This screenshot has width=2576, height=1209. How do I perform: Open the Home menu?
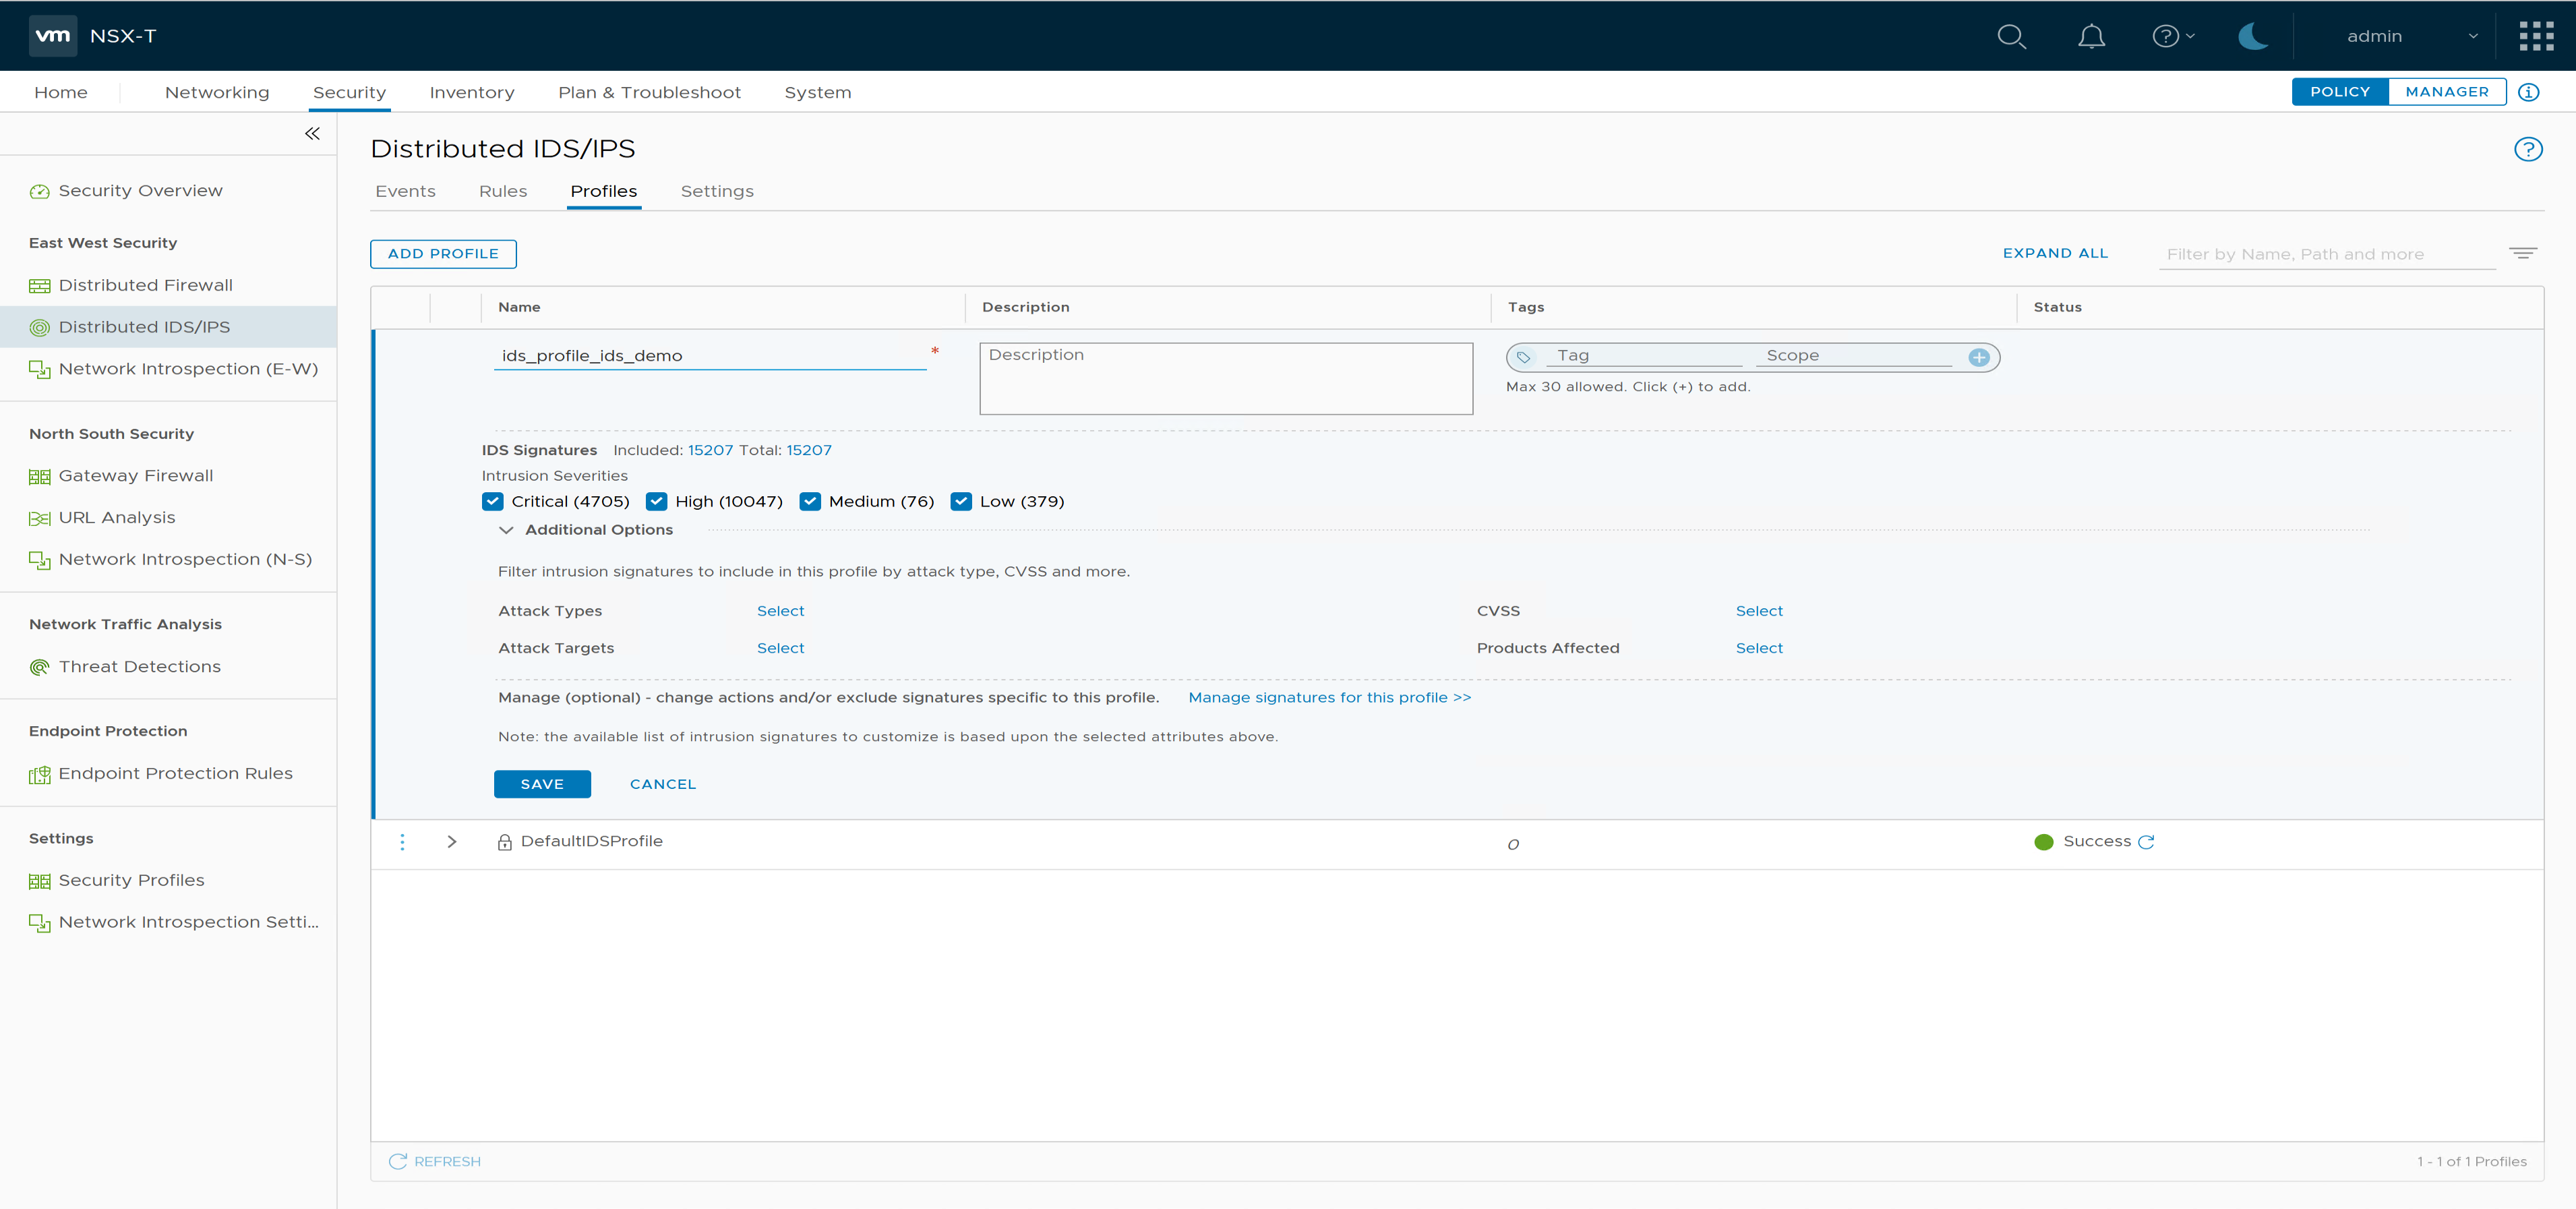(x=61, y=92)
